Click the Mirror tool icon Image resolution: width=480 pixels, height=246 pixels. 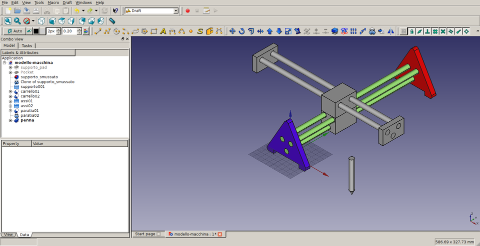point(391,31)
